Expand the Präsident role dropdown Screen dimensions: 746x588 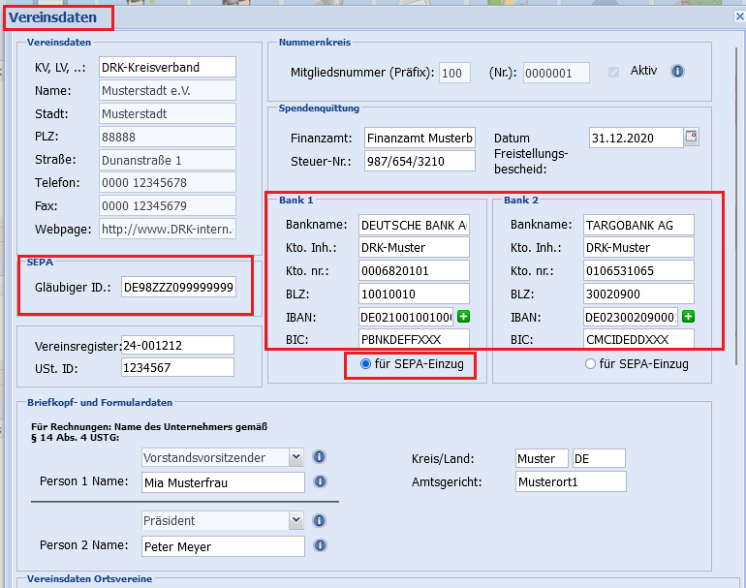tap(295, 521)
